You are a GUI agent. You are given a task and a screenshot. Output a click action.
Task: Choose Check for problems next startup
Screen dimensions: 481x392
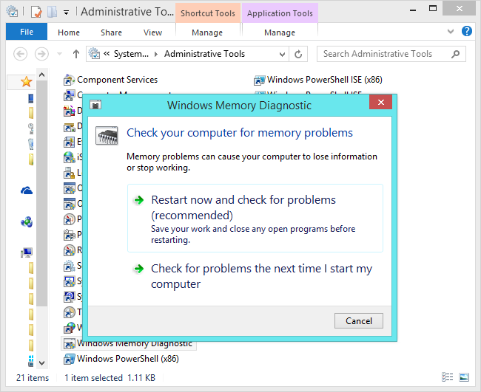[261, 276]
